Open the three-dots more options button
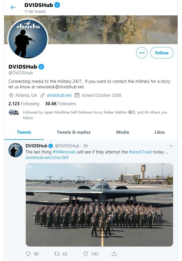The image size is (182, 261). tap(142, 53)
